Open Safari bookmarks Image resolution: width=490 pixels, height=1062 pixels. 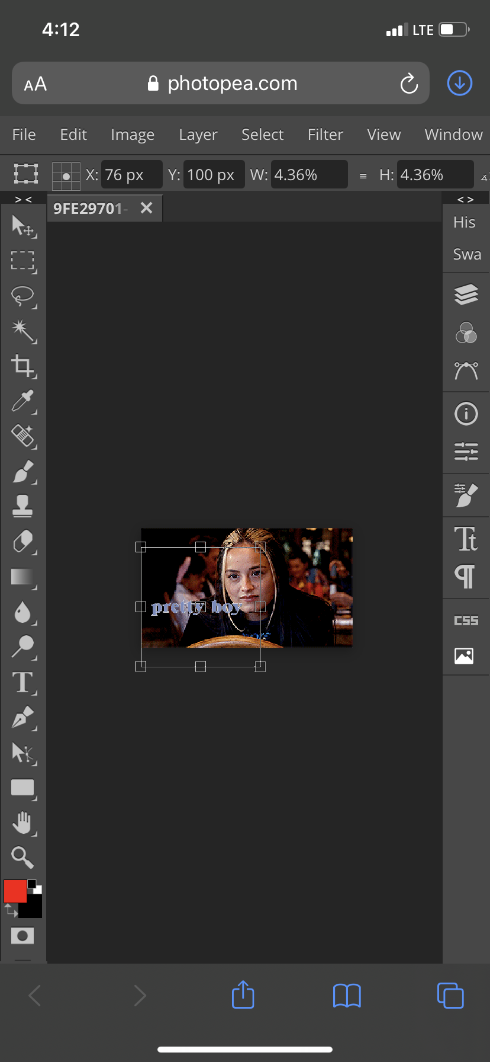(347, 996)
